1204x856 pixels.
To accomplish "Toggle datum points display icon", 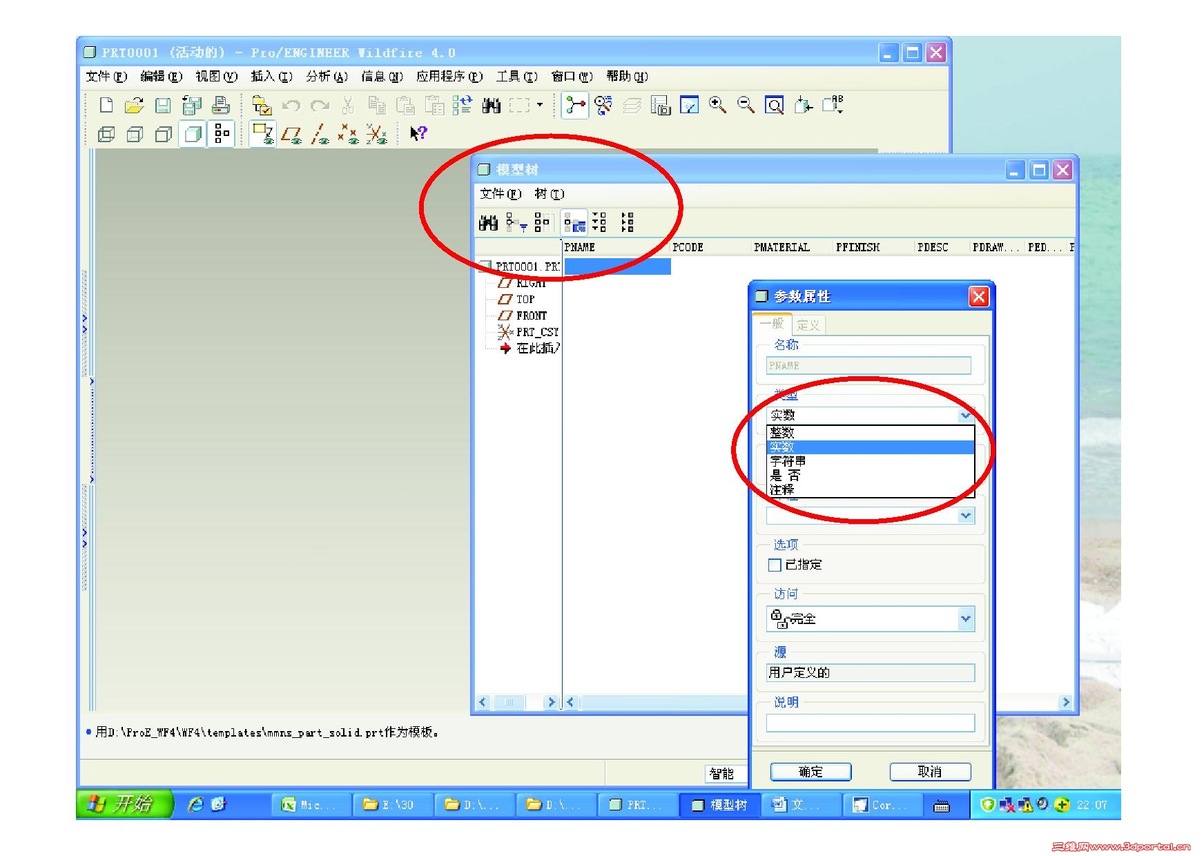I will click(348, 133).
